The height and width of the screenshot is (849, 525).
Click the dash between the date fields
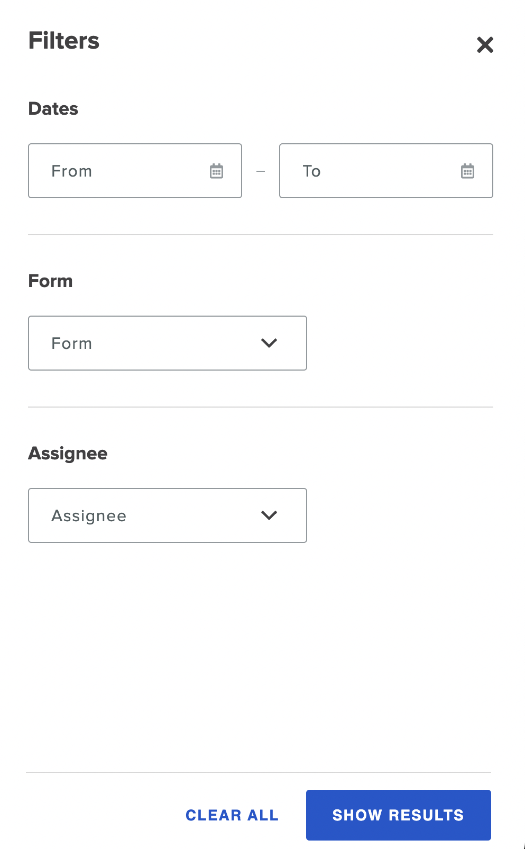pyautogui.click(x=261, y=171)
